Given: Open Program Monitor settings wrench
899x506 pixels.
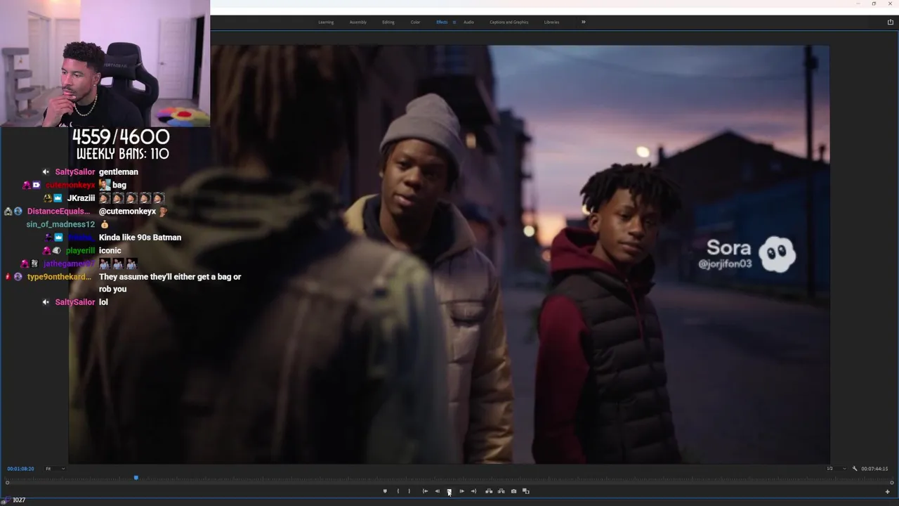Looking at the screenshot, I should point(855,469).
